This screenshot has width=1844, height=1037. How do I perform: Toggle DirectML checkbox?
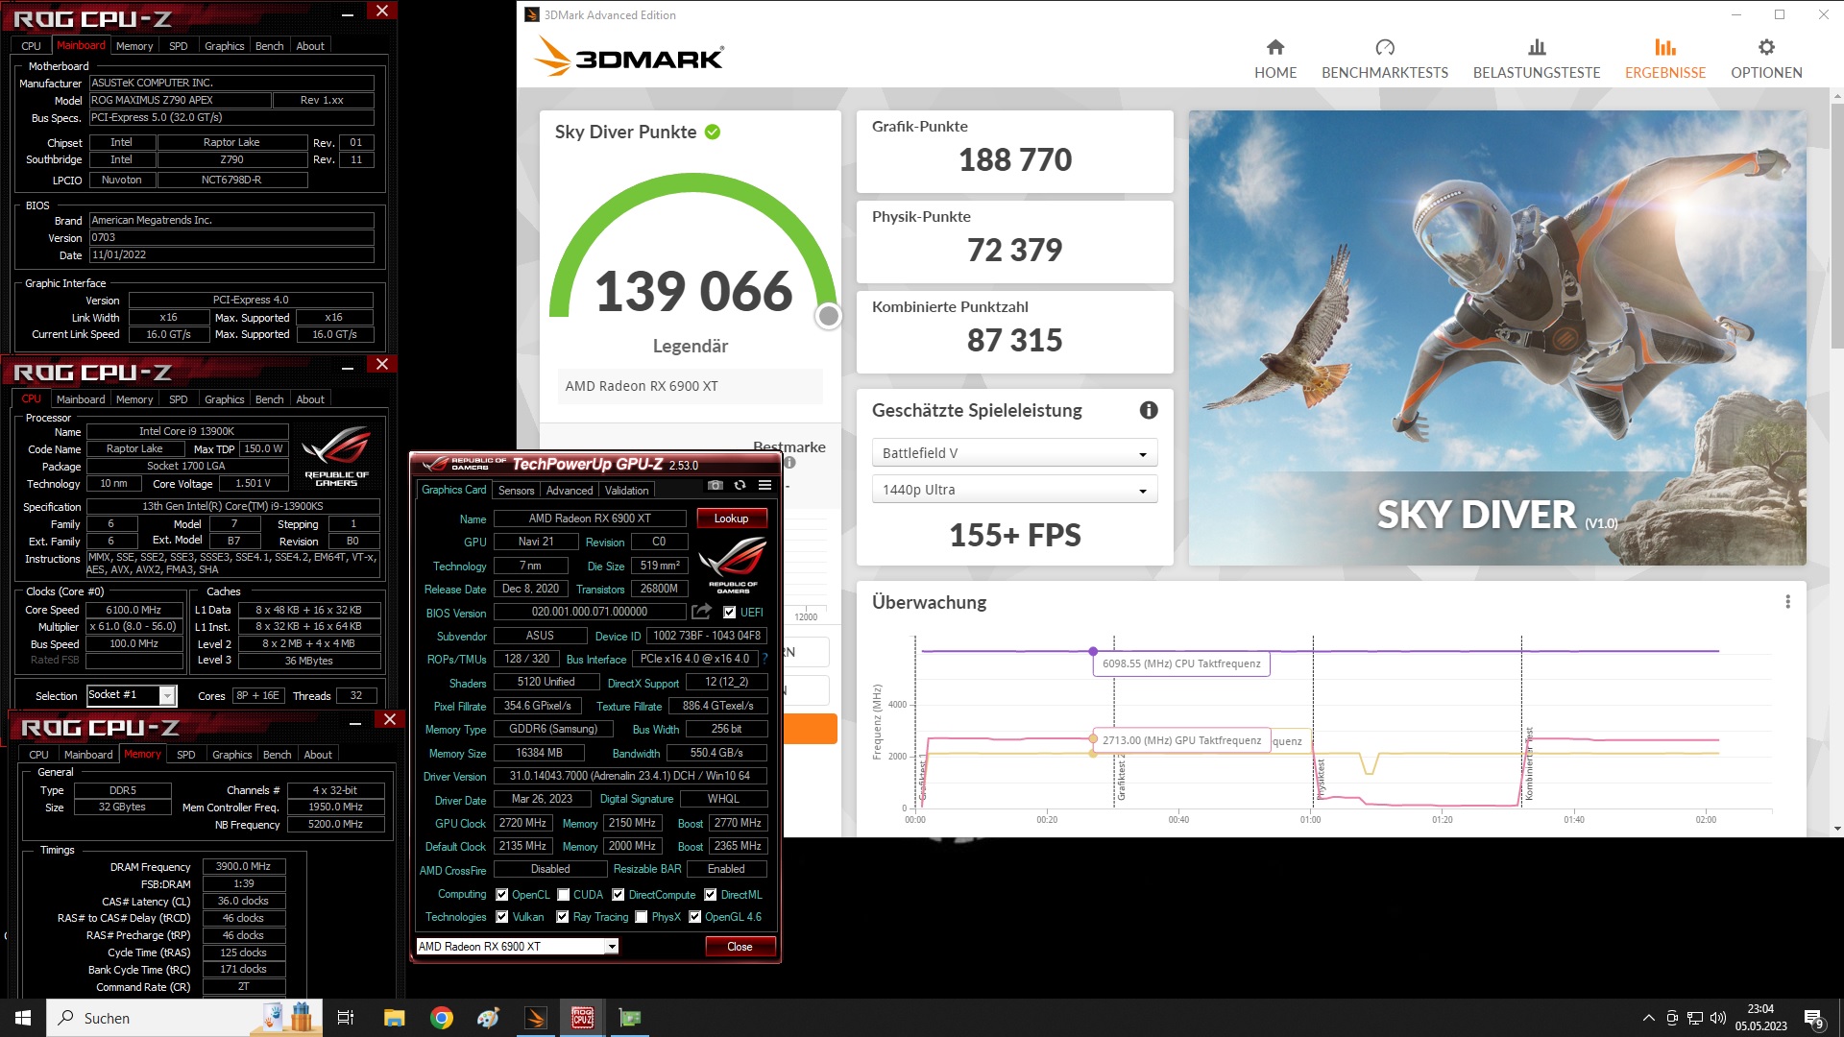click(x=711, y=894)
